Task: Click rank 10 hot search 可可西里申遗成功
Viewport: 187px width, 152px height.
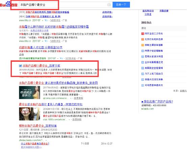Action: click(154, 85)
